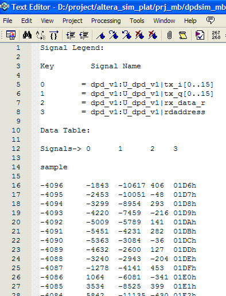Click the detach window toolbar icon
226x296 pixels.
click(11, 35)
